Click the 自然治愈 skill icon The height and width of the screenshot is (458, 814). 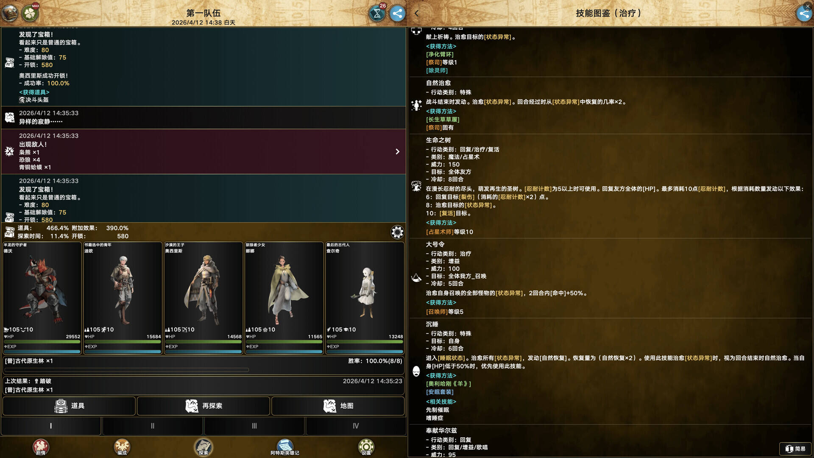(416, 105)
